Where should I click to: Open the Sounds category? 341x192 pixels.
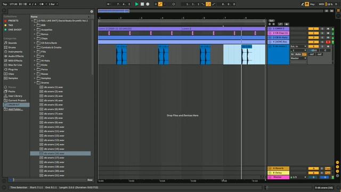(x=12, y=43)
